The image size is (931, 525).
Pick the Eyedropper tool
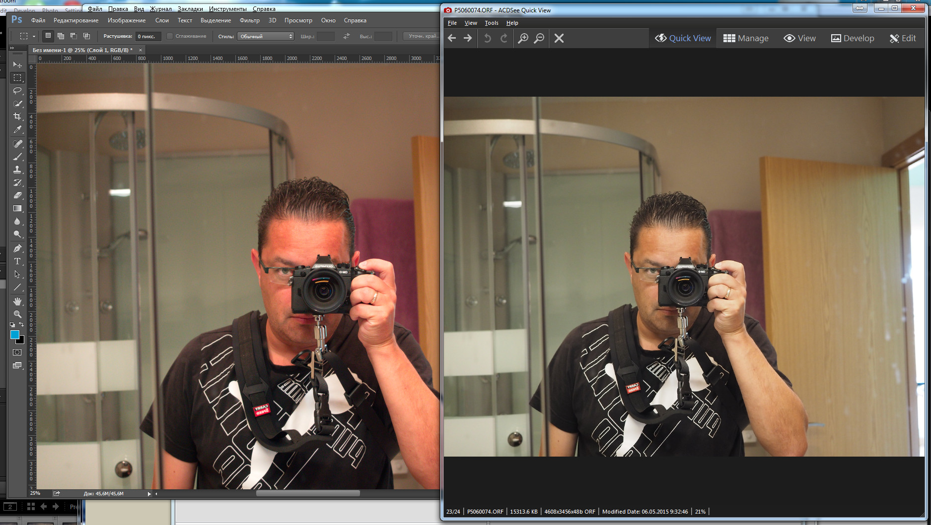[17, 129]
